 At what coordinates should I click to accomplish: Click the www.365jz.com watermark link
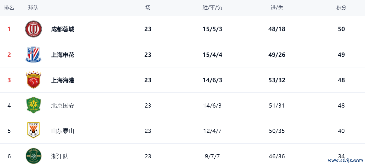(345, 160)
